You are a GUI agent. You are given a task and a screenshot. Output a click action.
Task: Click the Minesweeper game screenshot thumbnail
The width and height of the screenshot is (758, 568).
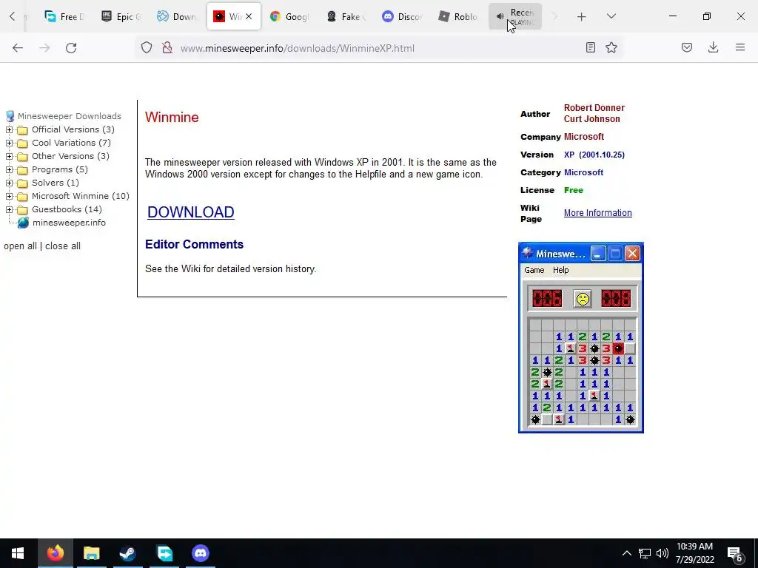point(580,337)
